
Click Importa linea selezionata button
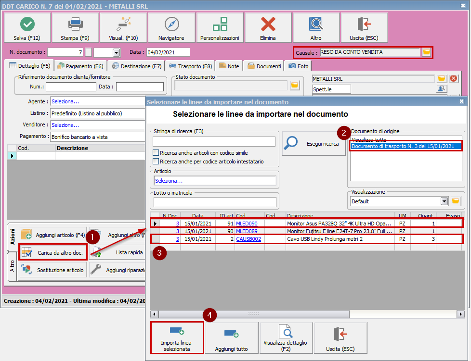pos(177,338)
